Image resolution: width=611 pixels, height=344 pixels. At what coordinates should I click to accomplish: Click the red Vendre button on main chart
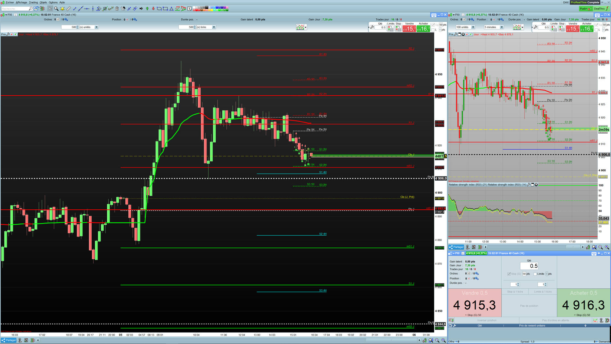(x=409, y=29)
